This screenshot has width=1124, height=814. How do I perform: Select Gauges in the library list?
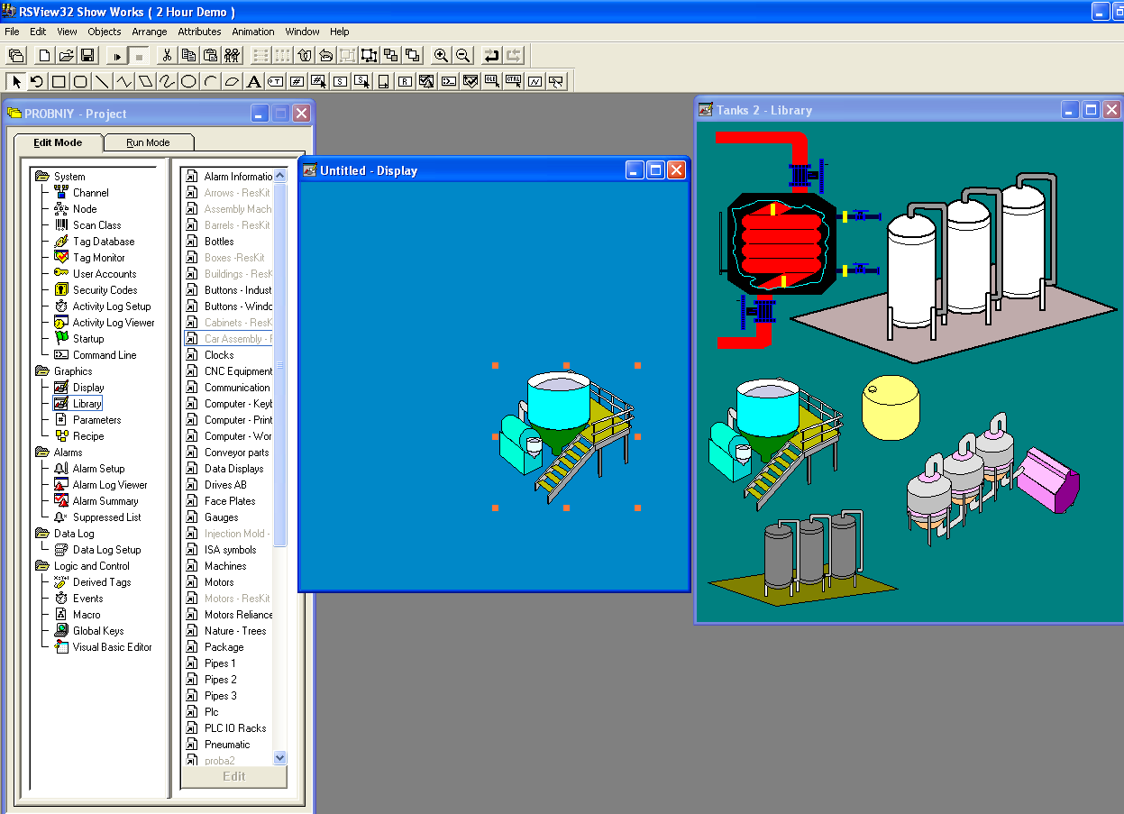tap(212, 517)
